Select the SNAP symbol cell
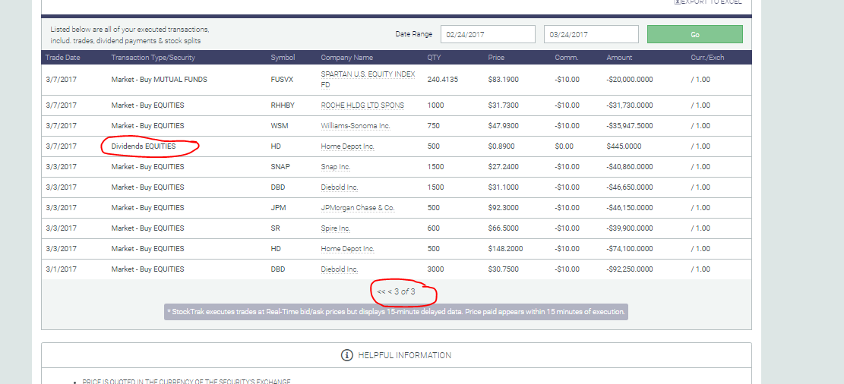Viewport: 844px width, 384px height. coord(280,167)
